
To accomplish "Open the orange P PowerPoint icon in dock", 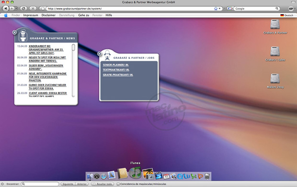I will 200,176.
